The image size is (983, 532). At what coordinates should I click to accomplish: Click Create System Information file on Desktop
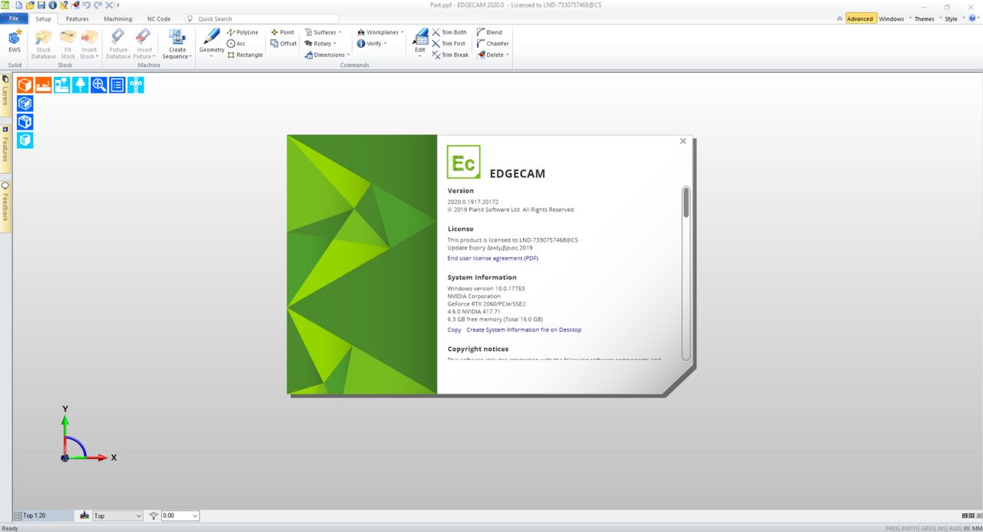tap(524, 329)
